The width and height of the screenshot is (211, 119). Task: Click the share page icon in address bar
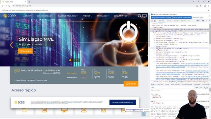pos(197,6)
